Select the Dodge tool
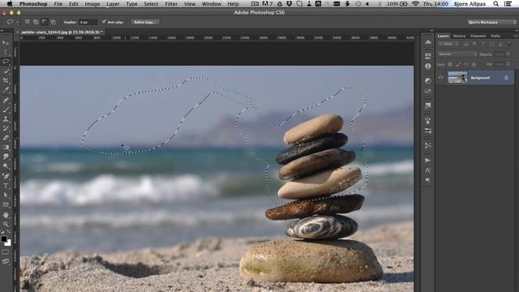519x292 pixels. click(6, 166)
